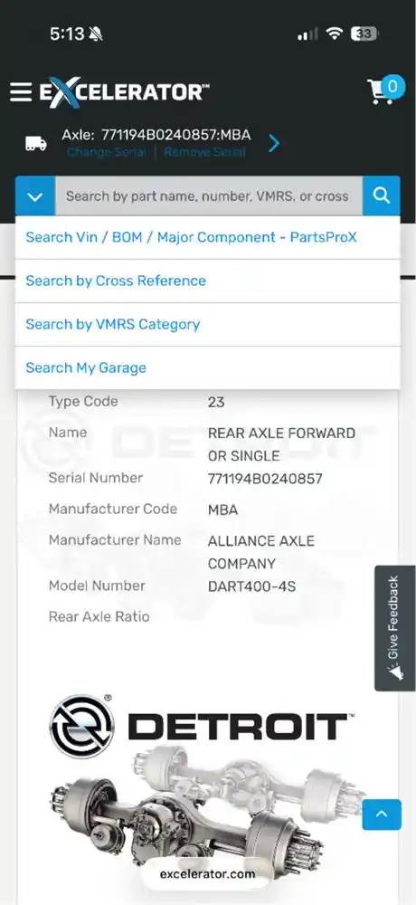Screen dimensions: 416x905
Task: Tap the Wi-Fi status icon
Action: click(x=334, y=34)
